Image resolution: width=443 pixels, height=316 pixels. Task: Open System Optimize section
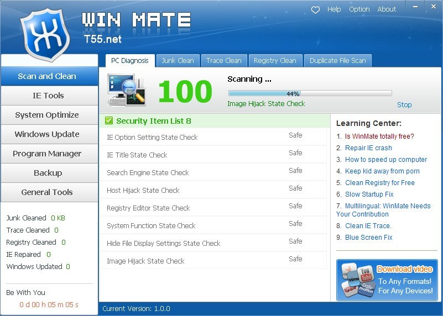(x=49, y=115)
